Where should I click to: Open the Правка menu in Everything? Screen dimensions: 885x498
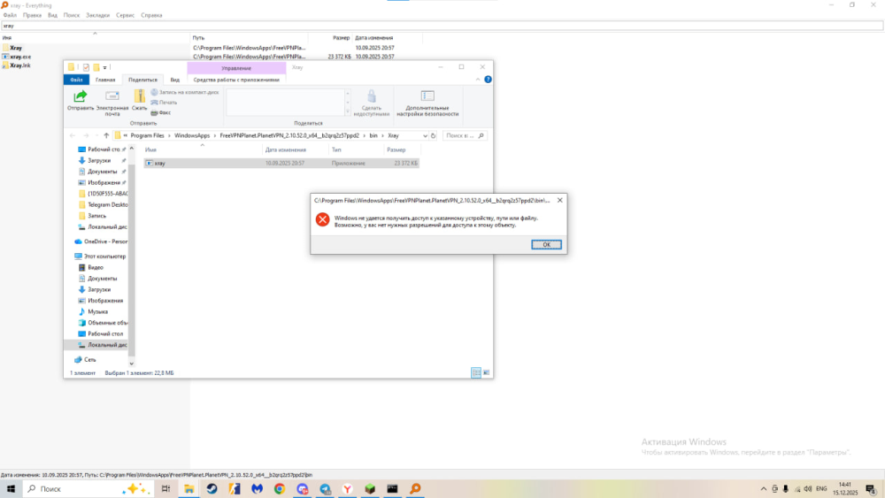pyautogui.click(x=32, y=15)
